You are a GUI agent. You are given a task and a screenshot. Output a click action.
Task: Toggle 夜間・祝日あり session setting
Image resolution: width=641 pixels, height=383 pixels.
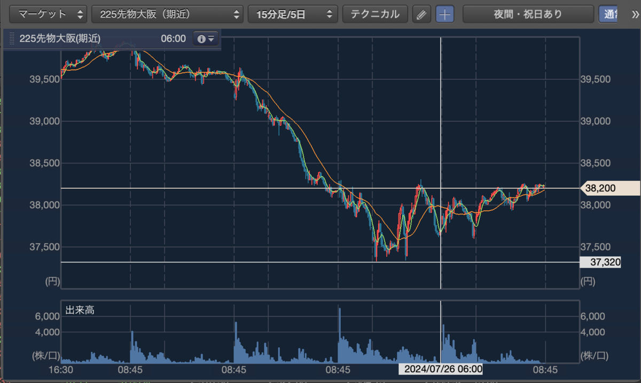[528, 14]
